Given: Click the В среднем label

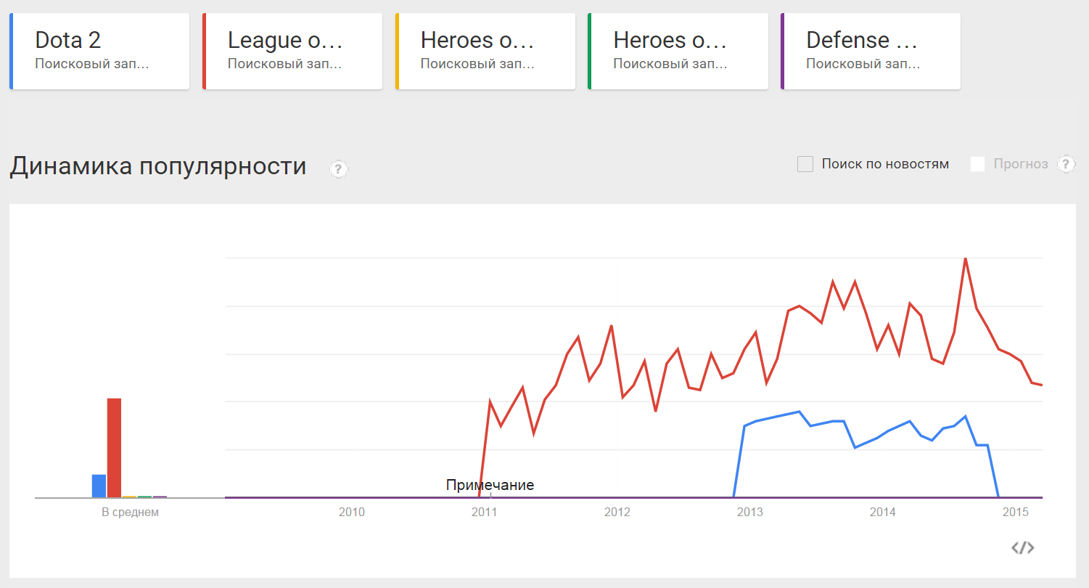Looking at the screenshot, I should pyautogui.click(x=130, y=513).
